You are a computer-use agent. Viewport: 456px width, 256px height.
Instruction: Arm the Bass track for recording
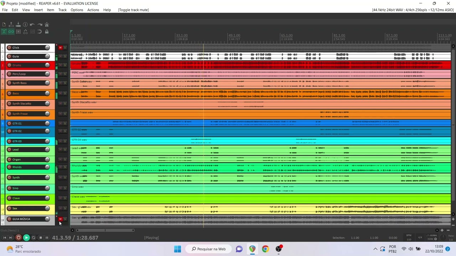(9, 93)
